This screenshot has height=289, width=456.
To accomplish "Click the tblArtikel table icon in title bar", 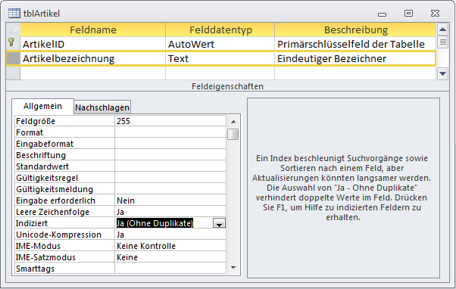I will [x=14, y=14].
